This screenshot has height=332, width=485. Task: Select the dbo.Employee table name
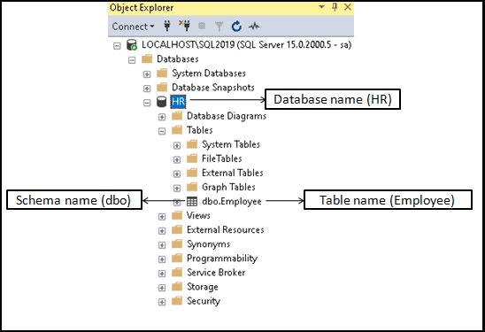pos(232,202)
